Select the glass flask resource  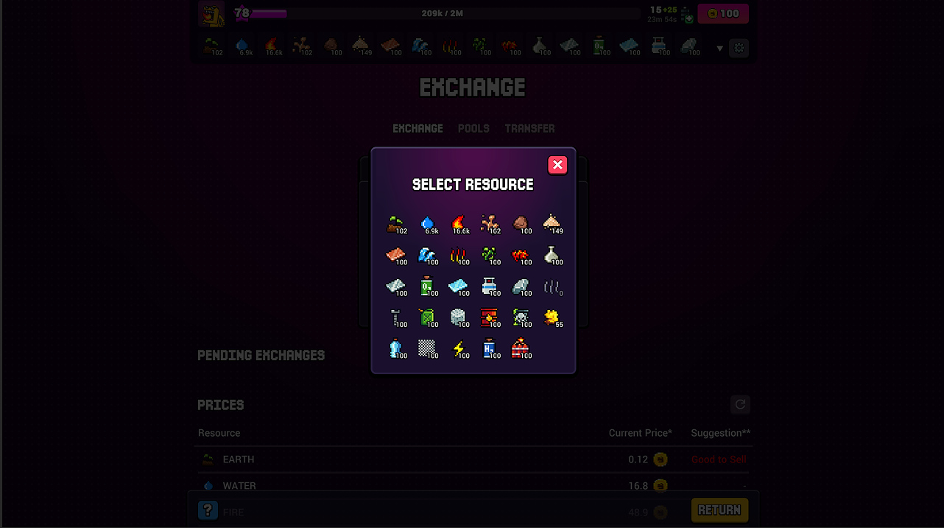[x=552, y=256]
